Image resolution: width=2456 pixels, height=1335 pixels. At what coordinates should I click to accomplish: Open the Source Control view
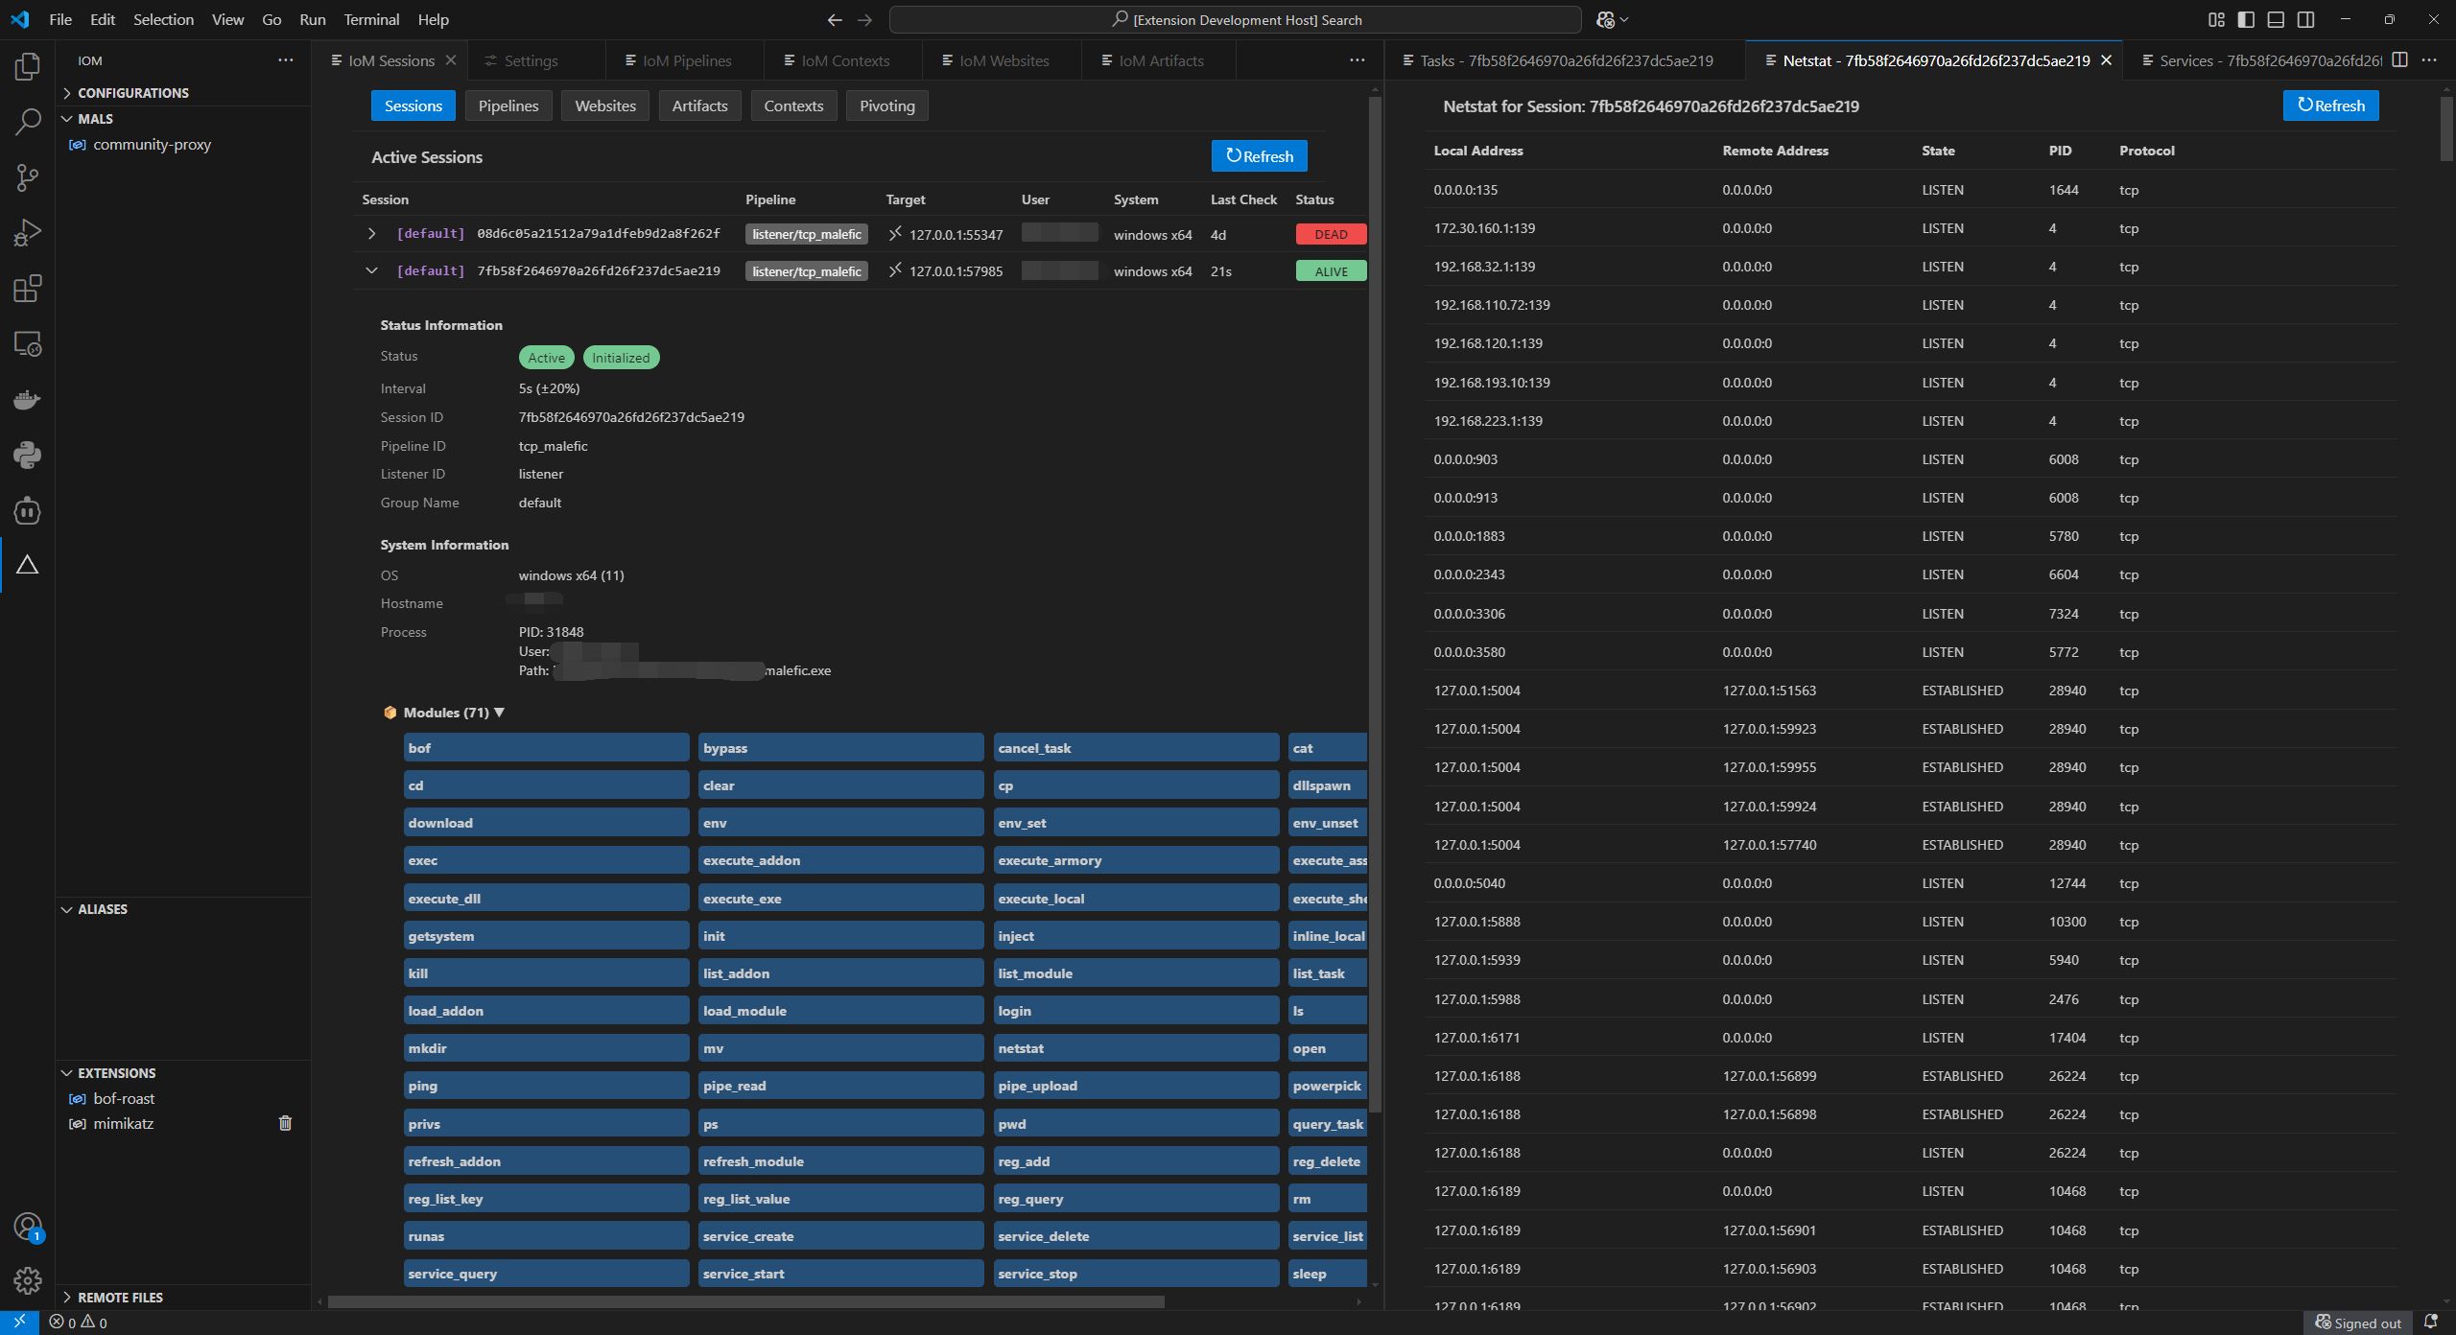tap(27, 176)
